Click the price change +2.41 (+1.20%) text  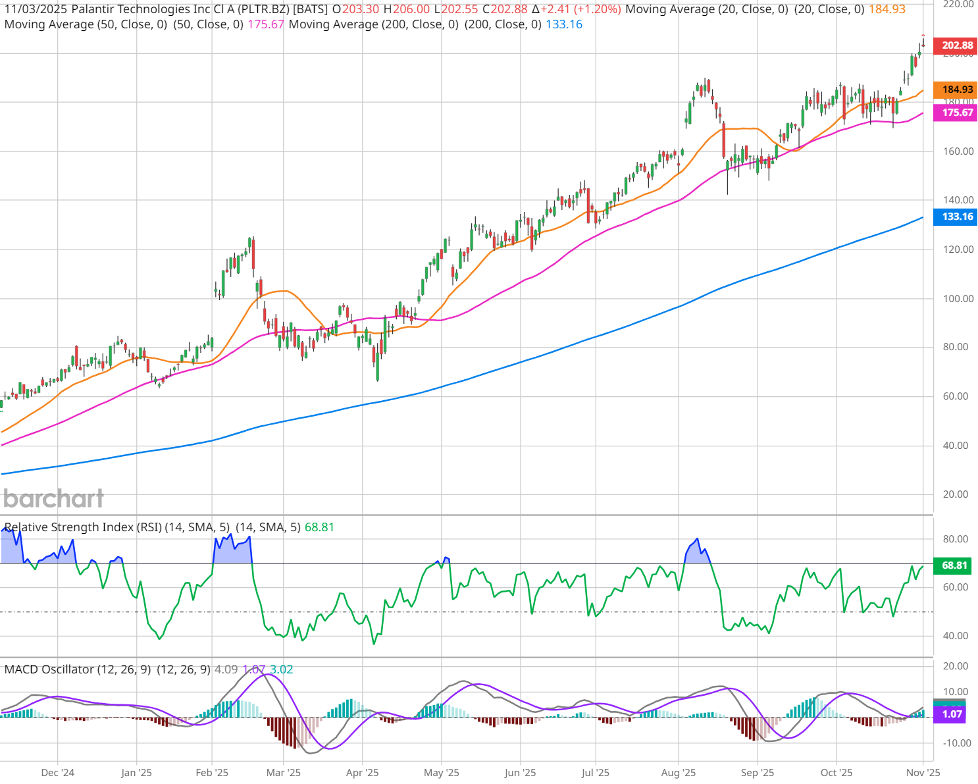click(x=577, y=9)
